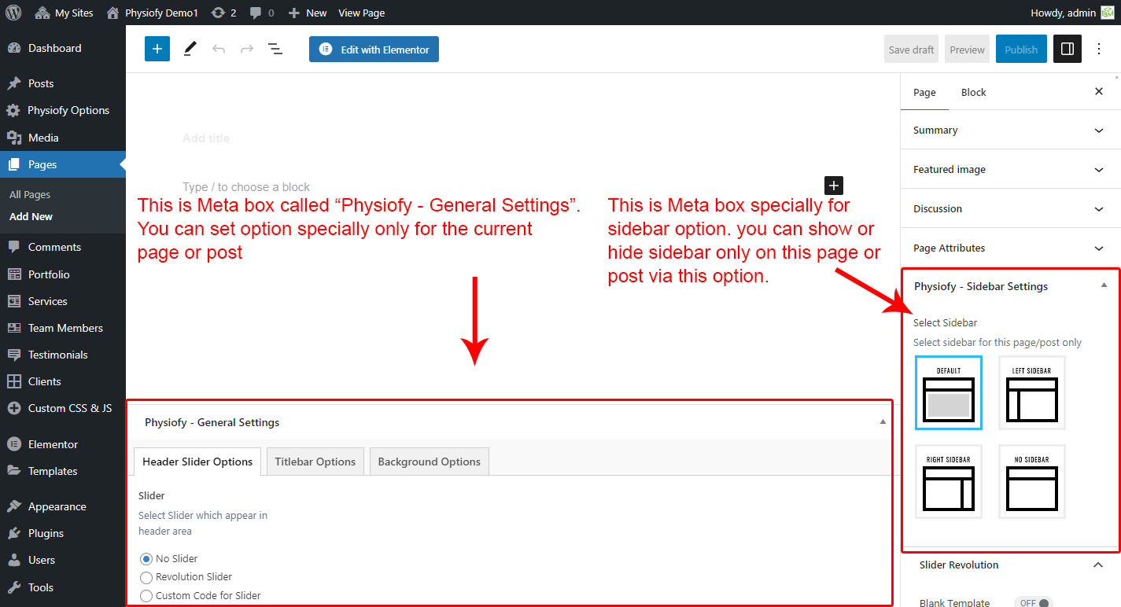Image resolution: width=1121 pixels, height=607 pixels.
Task: Collapse the Physiofy - Sidebar Settings panel
Action: pyautogui.click(x=1104, y=286)
